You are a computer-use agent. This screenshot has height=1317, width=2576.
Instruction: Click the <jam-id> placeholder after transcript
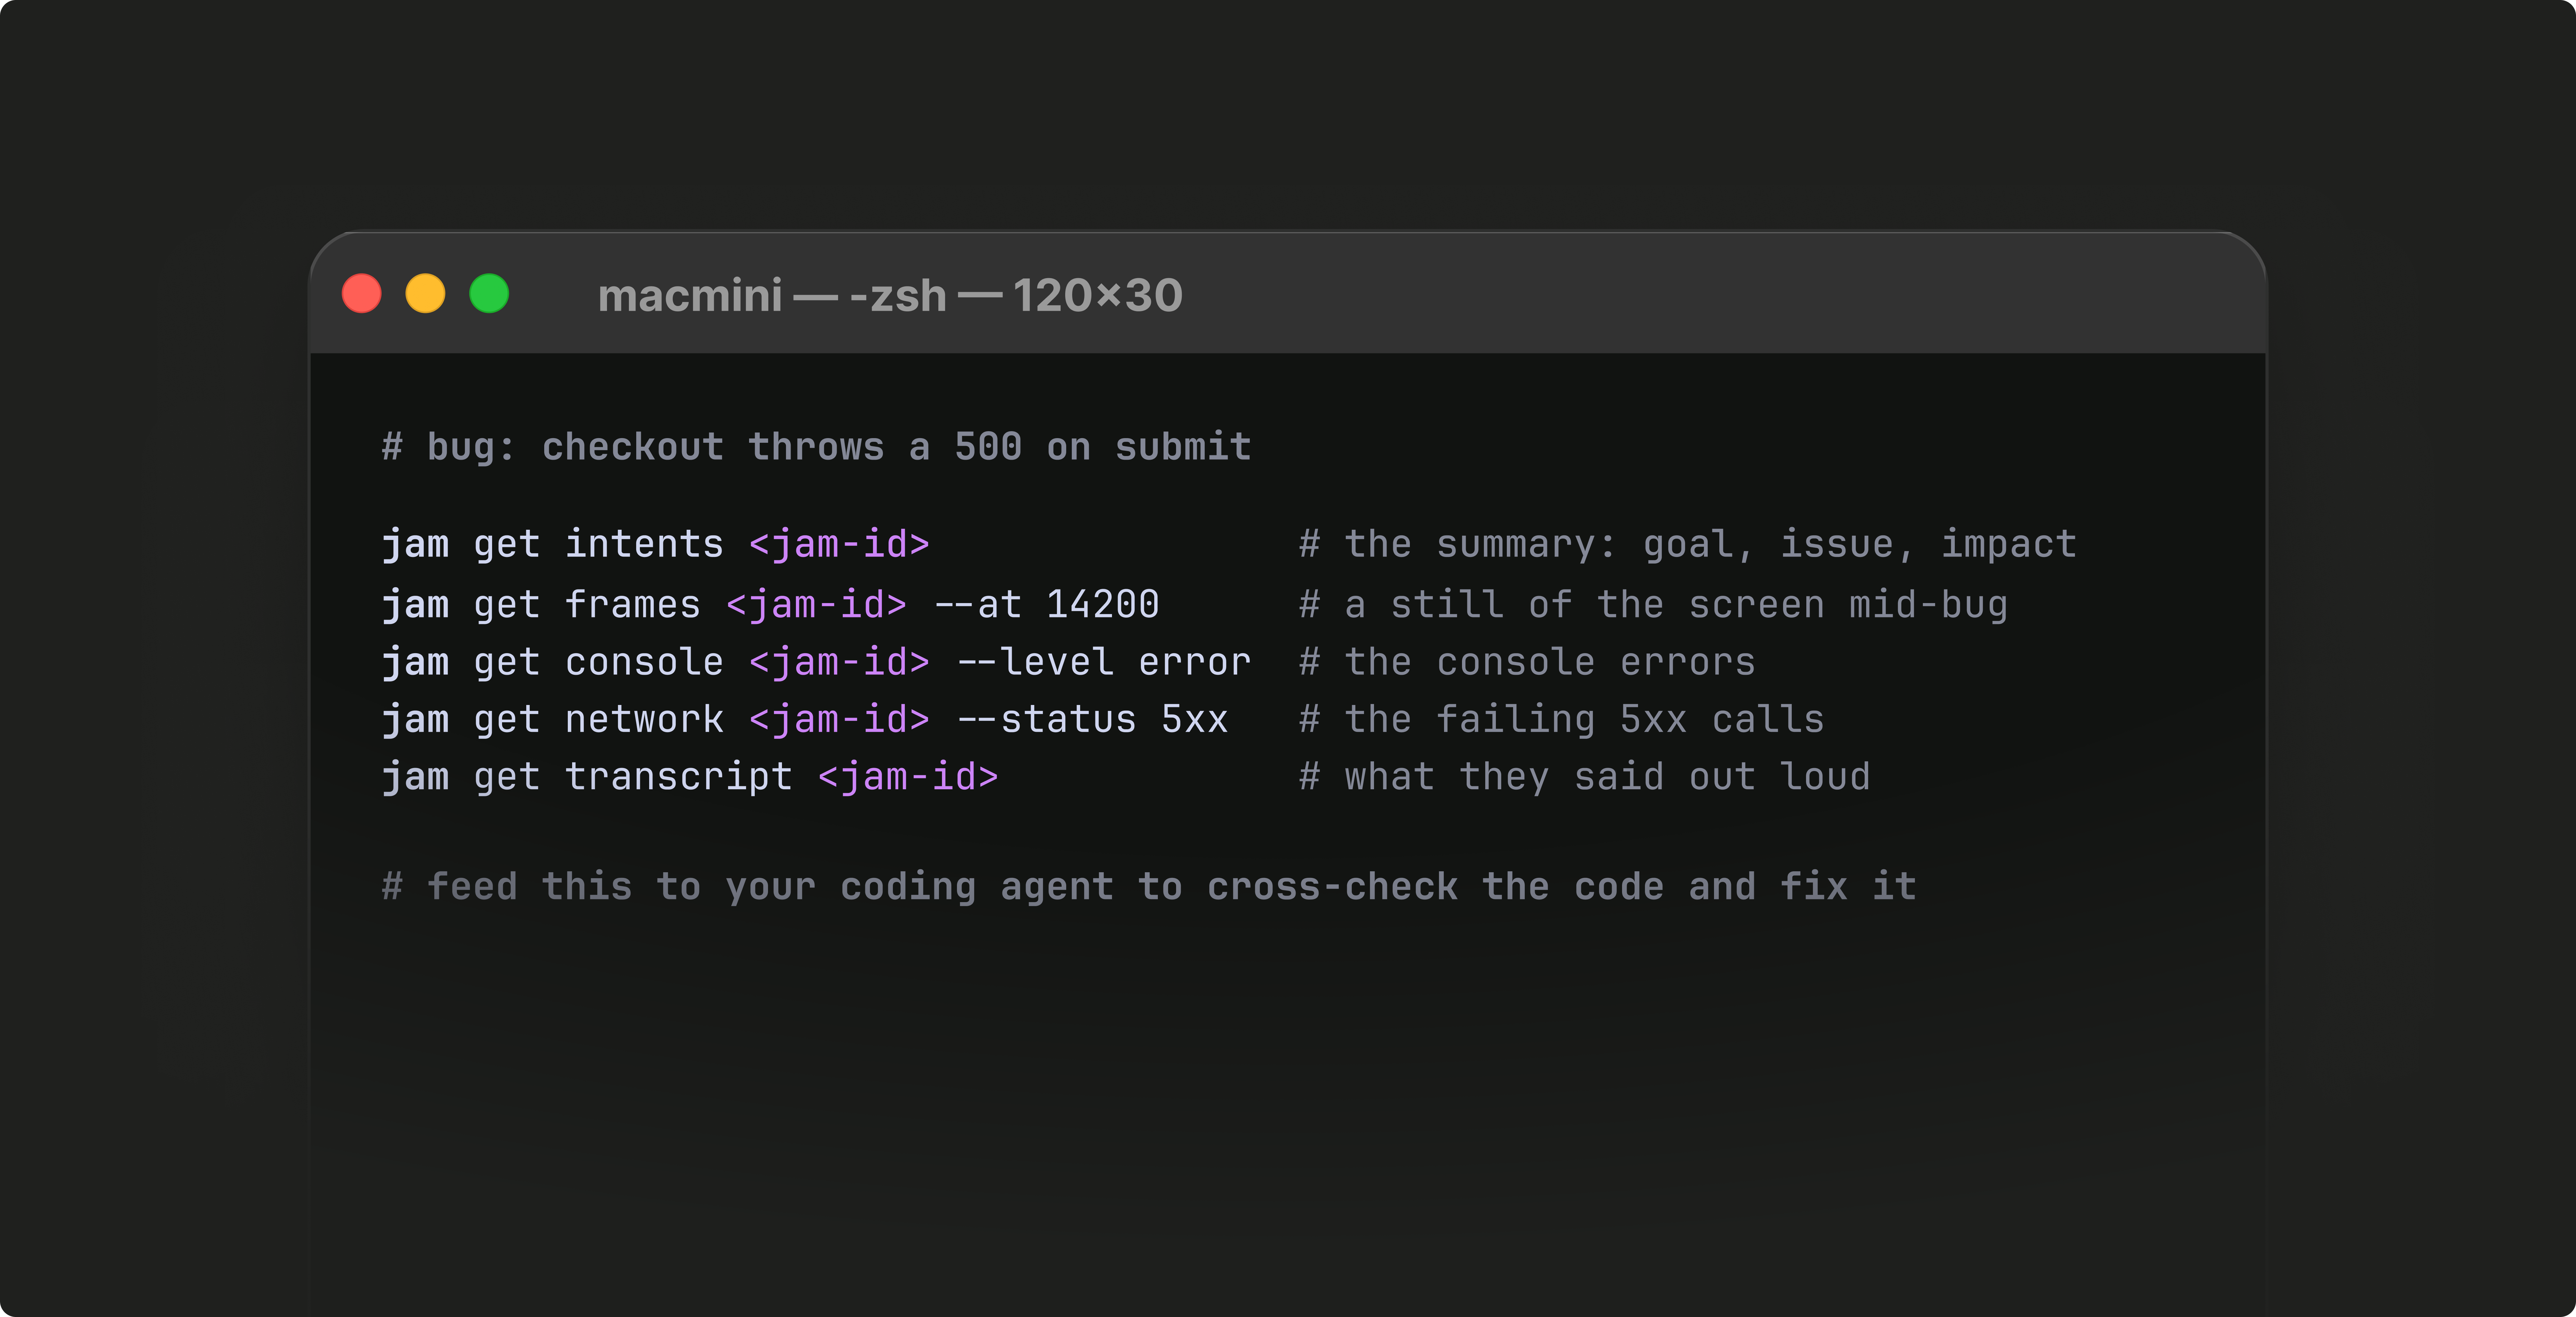[908, 776]
